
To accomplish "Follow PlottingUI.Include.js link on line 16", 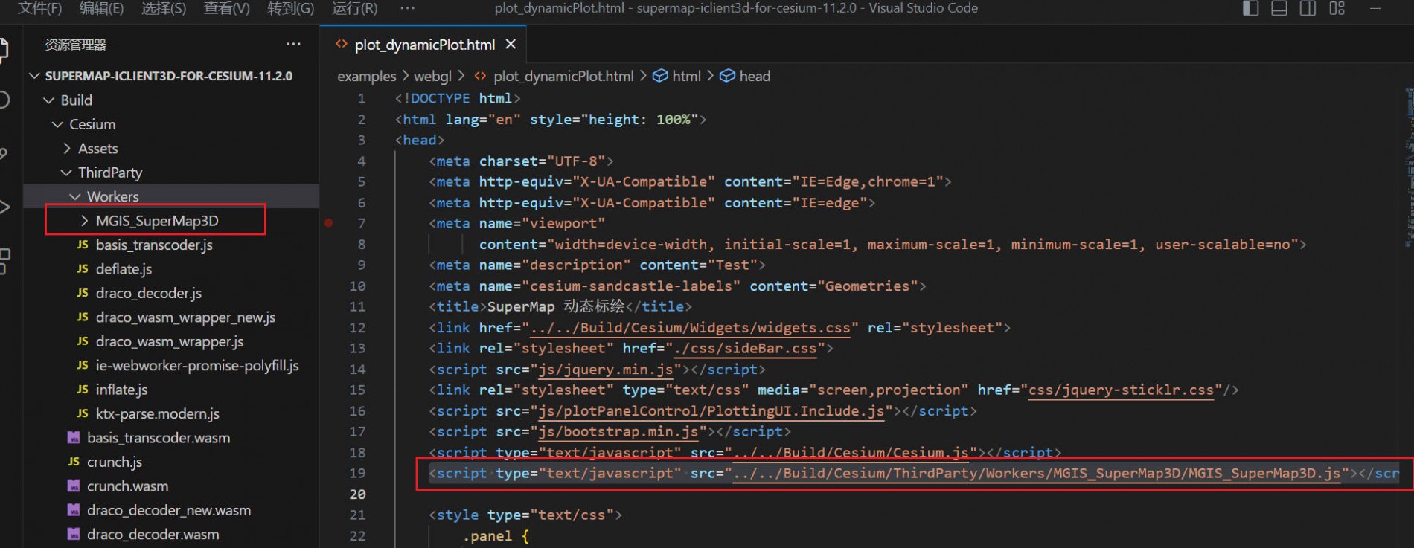I will [711, 411].
